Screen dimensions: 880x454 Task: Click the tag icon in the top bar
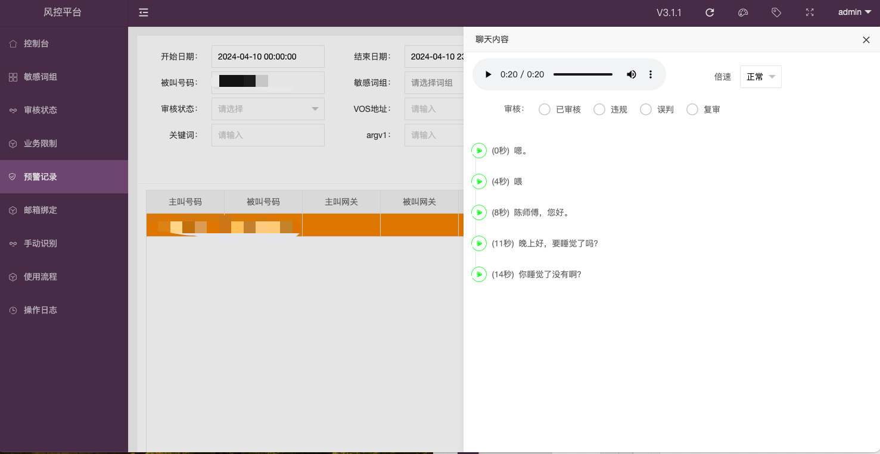776,12
